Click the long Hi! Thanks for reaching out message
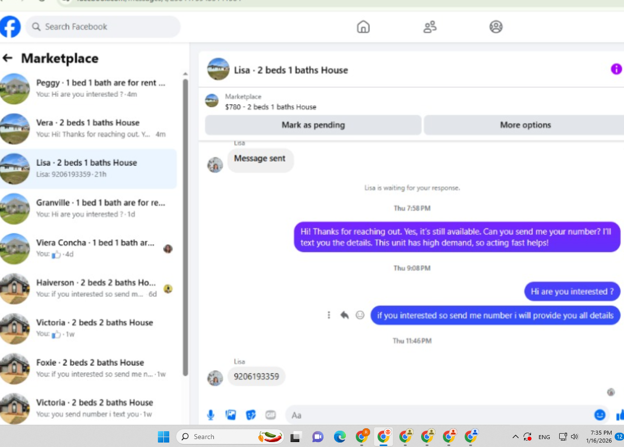Screen dimensions: 624x447 coord(457,237)
